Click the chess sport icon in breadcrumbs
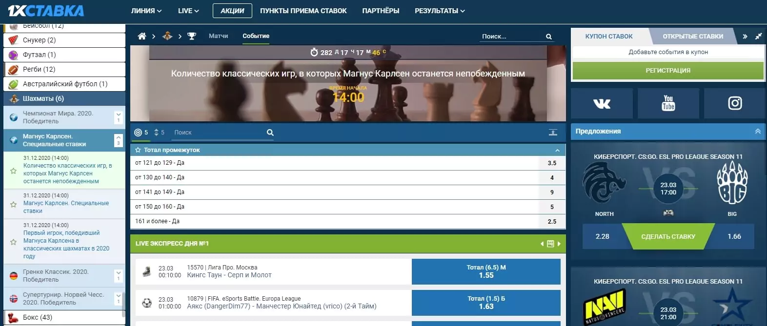Image resolution: width=767 pixels, height=326 pixels. tap(167, 36)
